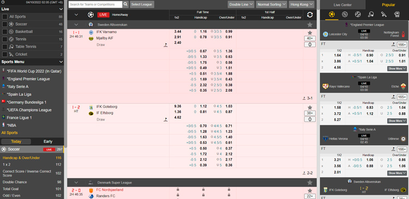Favorite the Denmark Super League star
The height and width of the screenshot is (199, 409).
310,183
